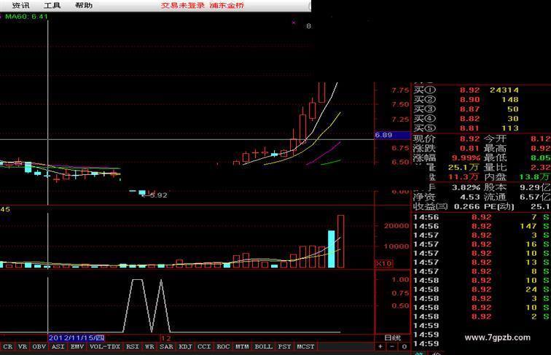Switch to the MTM indicator tab
Viewport: 551px width, 355px height.
coord(242,346)
